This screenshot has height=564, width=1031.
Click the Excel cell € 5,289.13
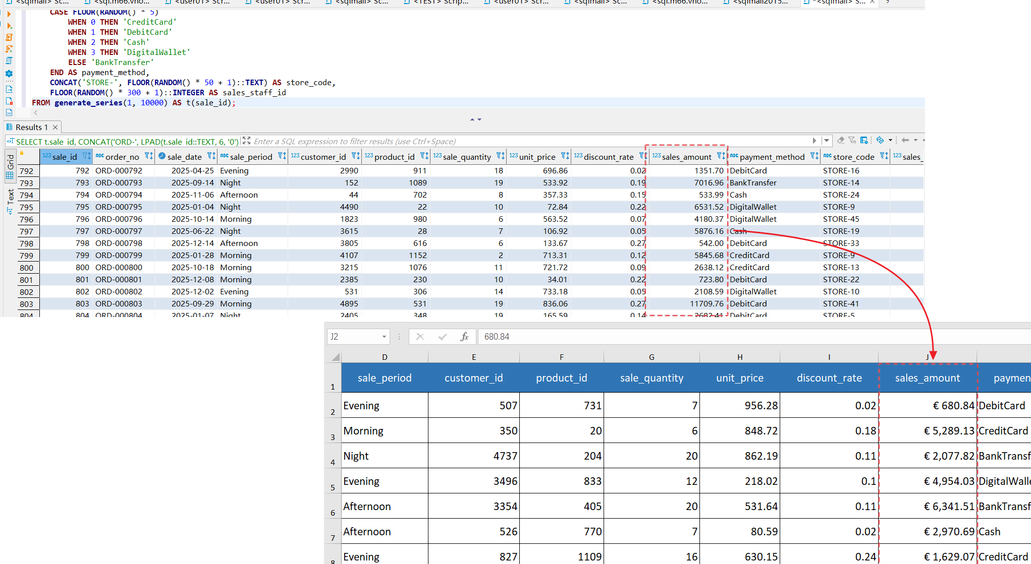click(x=928, y=430)
